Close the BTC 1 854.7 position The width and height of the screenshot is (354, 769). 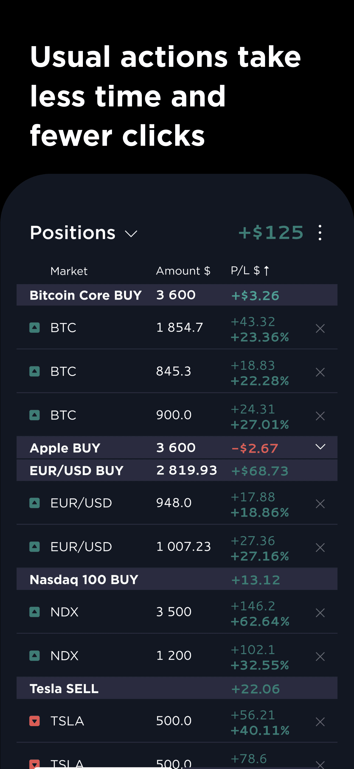(320, 329)
